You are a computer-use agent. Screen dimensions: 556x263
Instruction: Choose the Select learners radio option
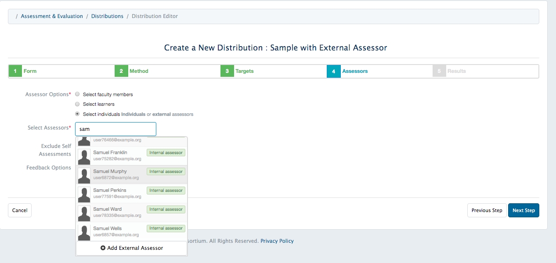(x=77, y=104)
